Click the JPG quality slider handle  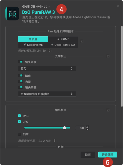(64, 128)
